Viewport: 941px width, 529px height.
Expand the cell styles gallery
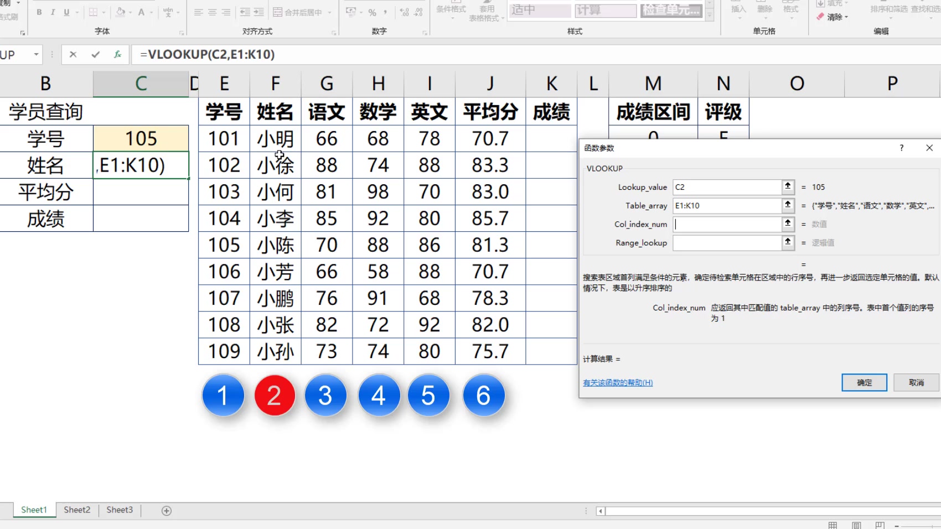[x=709, y=16]
